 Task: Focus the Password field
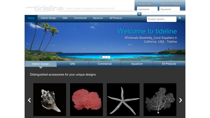[170, 9]
